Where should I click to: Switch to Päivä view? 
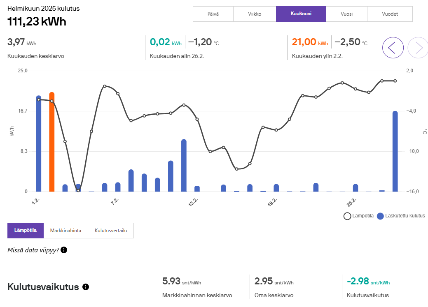point(213,14)
